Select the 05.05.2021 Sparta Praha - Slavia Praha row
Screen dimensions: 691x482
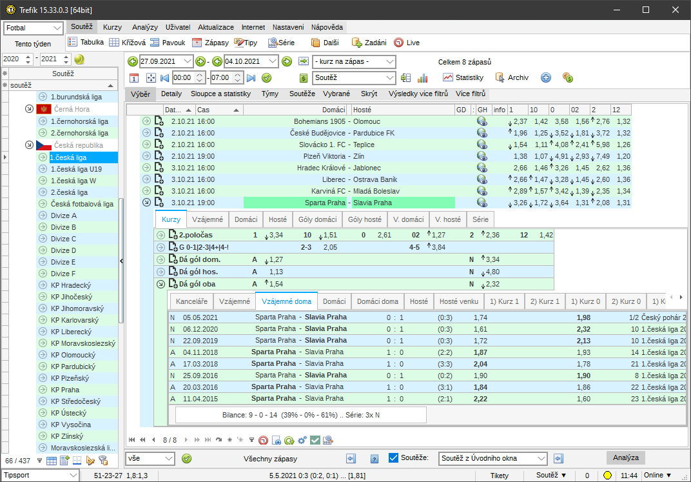(x=427, y=317)
